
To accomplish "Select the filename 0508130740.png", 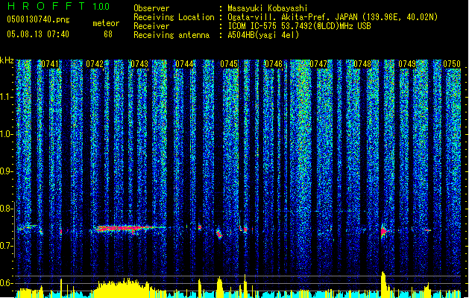I will pos(38,19).
